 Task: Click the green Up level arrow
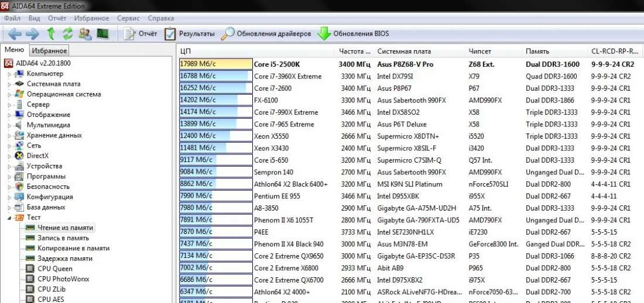coord(51,33)
